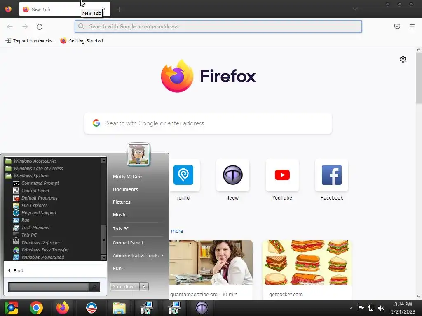422x316 pixels.
Task: Open Control Panel in right pane
Action: pyautogui.click(x=128, y=243)
